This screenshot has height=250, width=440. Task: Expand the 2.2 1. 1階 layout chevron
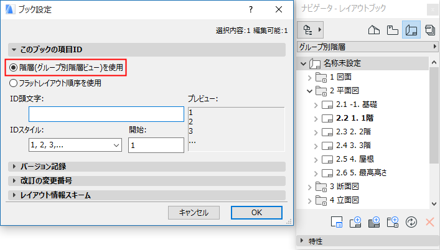[316, 119]
